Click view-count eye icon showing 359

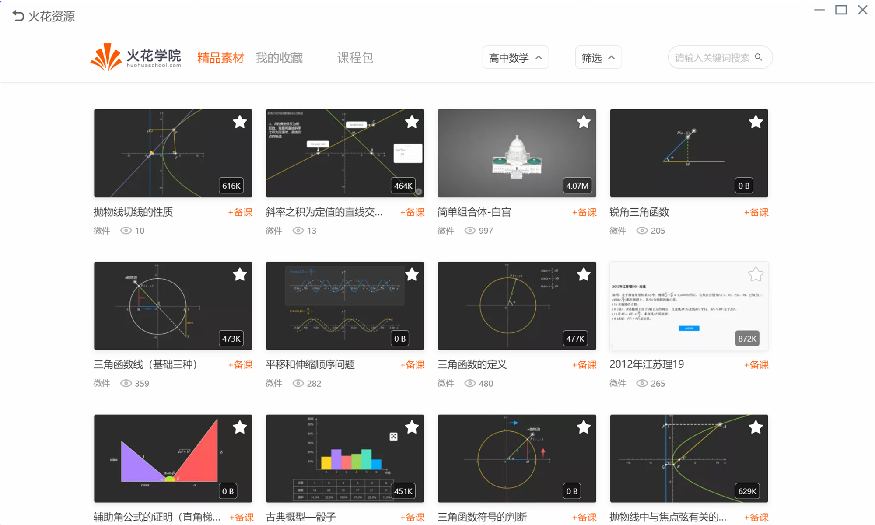pyautogui.click(x=126, y=383)
